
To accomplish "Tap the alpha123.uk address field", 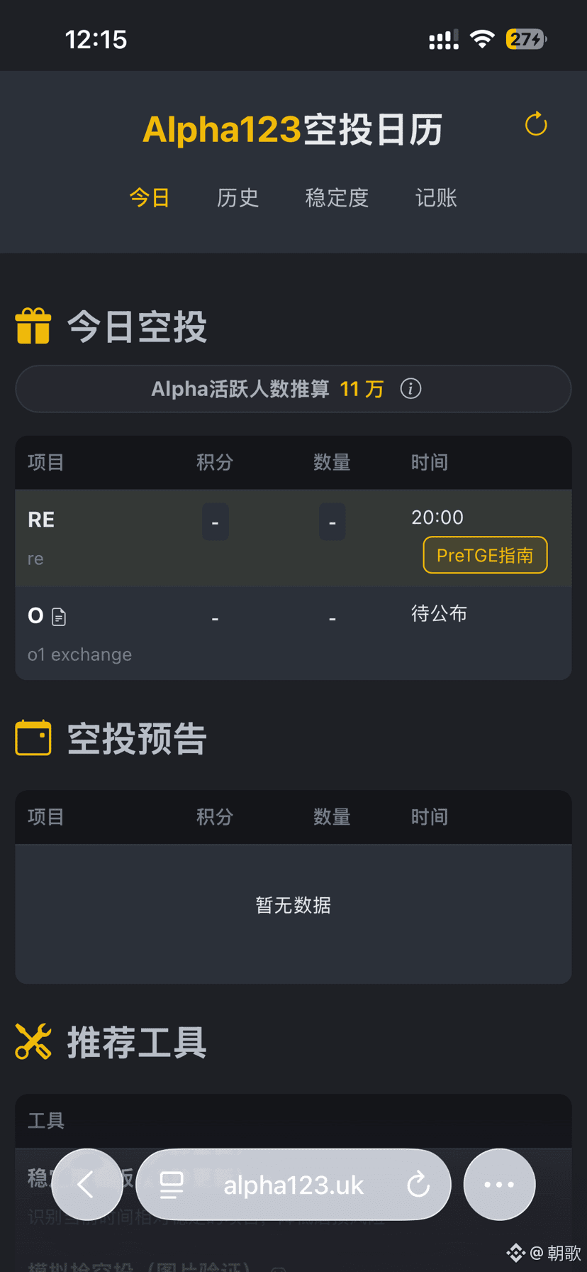I will click(293, 1184).
